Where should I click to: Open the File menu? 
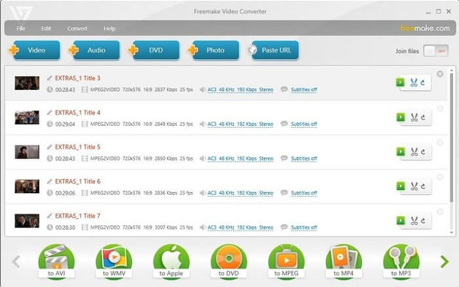[21, 28]
